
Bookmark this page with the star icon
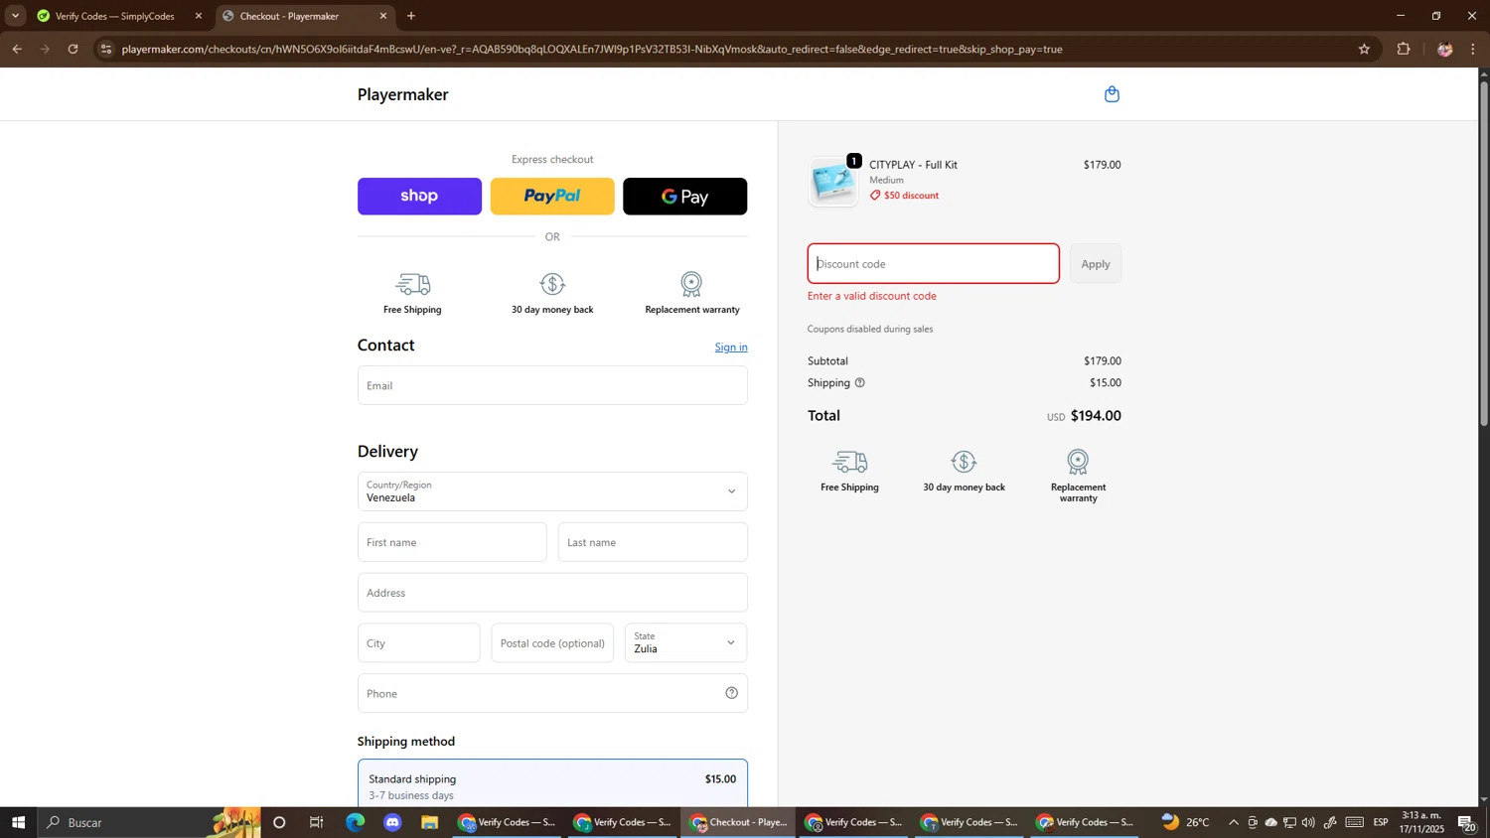(x=1364, y=49)
